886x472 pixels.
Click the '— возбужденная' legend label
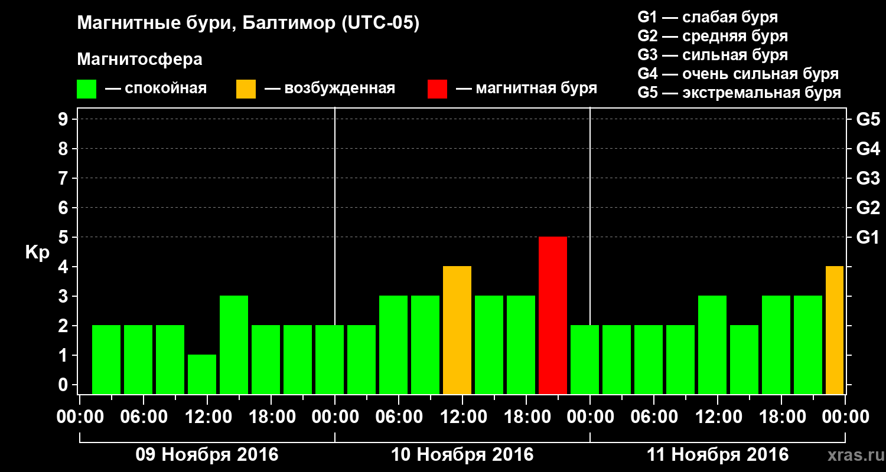point(330,89)
